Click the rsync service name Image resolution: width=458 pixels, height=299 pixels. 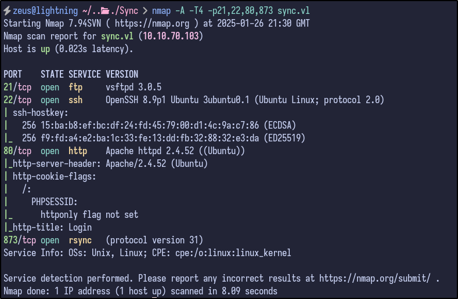click(80, 240)
